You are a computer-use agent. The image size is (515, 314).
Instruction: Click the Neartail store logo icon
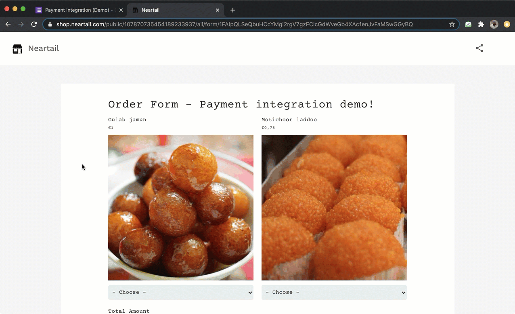[x=17, y=48]
